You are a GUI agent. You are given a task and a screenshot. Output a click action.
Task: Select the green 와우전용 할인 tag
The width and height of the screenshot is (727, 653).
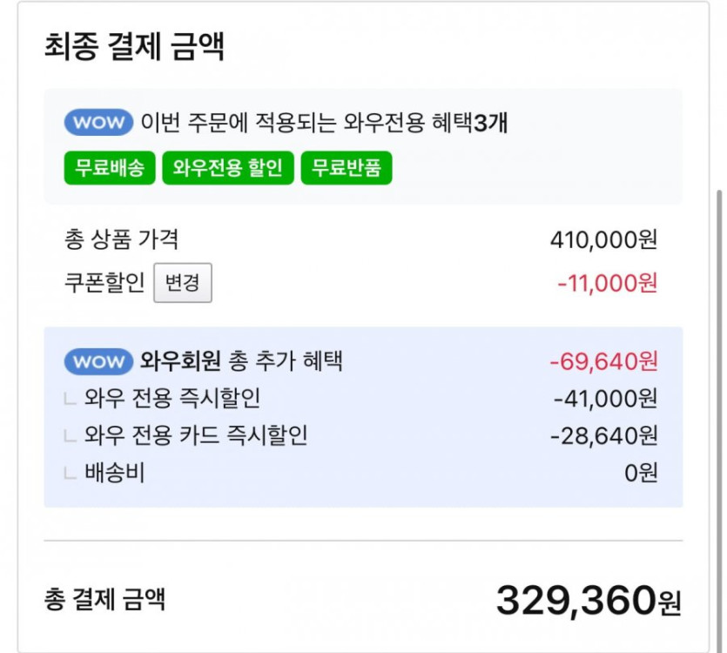click(x=227, y=168)
